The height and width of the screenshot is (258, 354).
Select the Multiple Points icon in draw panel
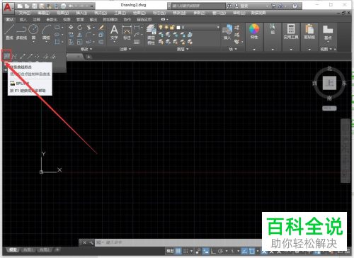pyautogui.click(x=38, y=56)
